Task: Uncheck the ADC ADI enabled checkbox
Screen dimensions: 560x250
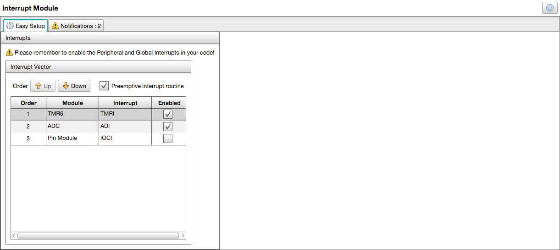Action: pos(168,127)
